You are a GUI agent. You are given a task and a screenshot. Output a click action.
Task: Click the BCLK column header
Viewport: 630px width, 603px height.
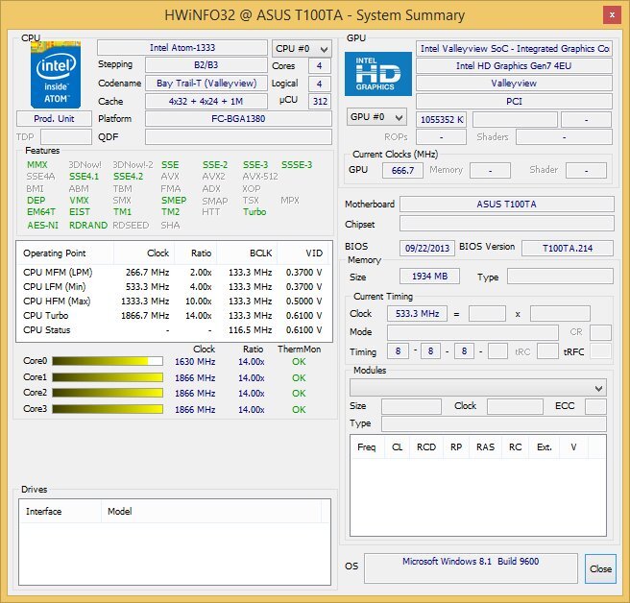point(247,253)
